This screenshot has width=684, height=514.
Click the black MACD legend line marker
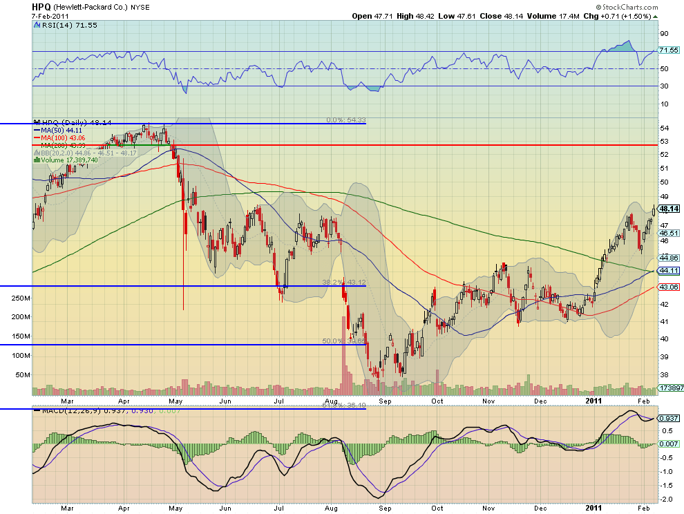[37, 410]
